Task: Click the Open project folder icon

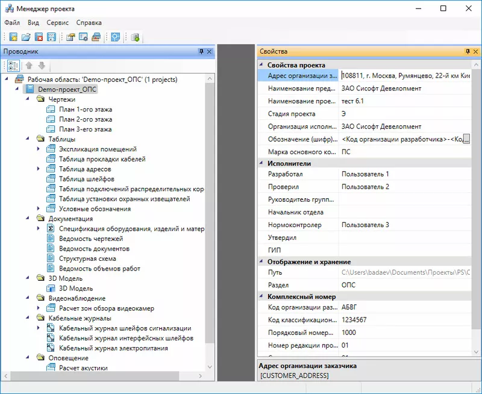Action: pos(26,37)
